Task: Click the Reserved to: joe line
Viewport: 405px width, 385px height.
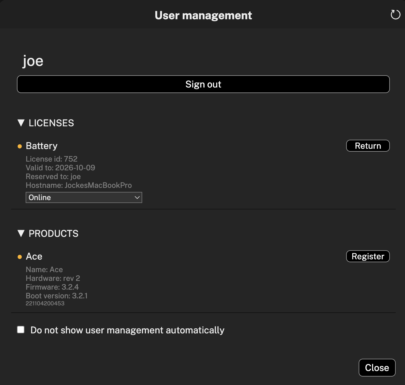Action: pos(53,176)
